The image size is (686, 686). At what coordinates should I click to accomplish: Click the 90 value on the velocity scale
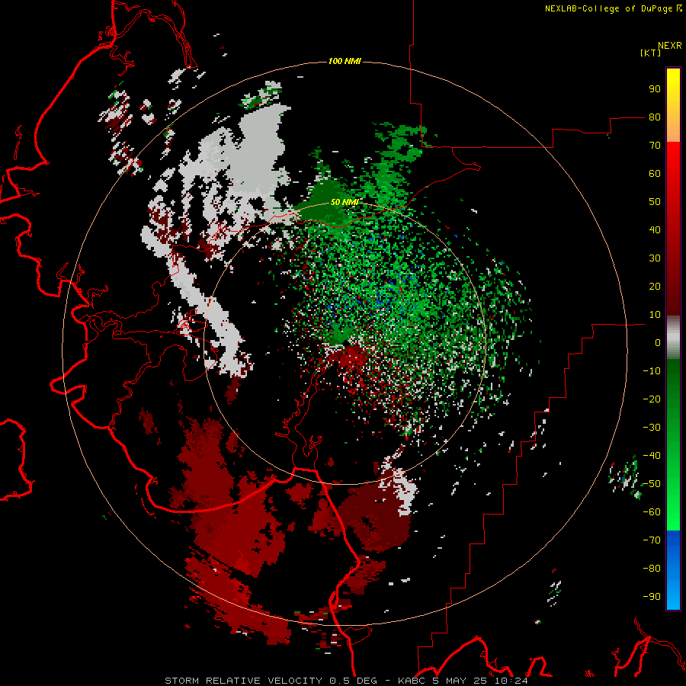coord(655,89)
